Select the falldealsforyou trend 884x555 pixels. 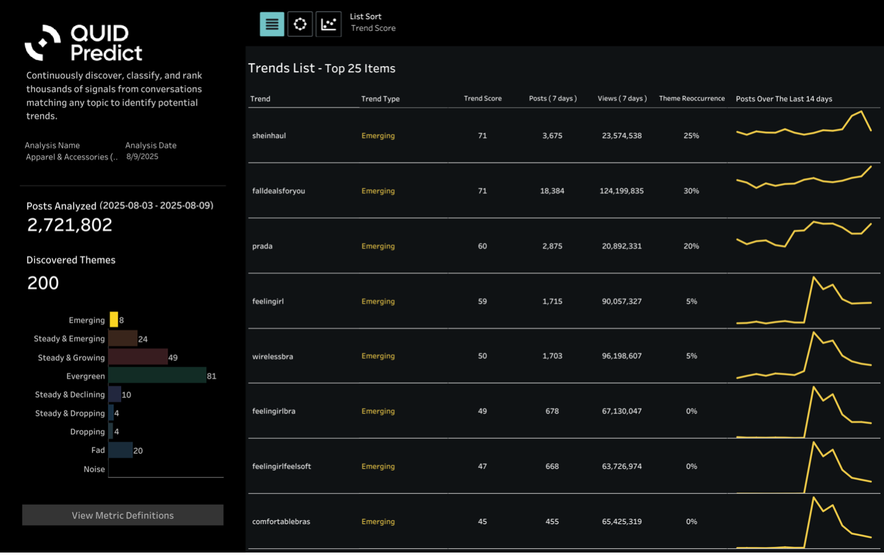[279, 191]
